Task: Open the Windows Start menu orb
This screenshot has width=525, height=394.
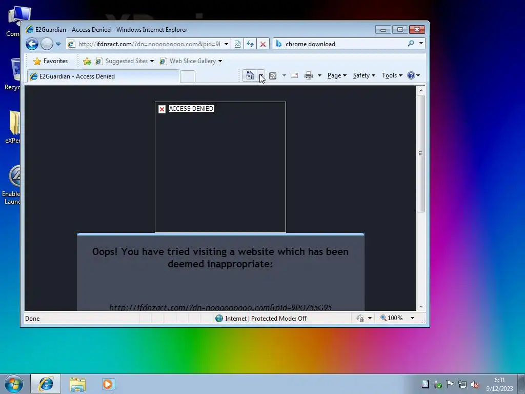Action: (x=14, y=384)
